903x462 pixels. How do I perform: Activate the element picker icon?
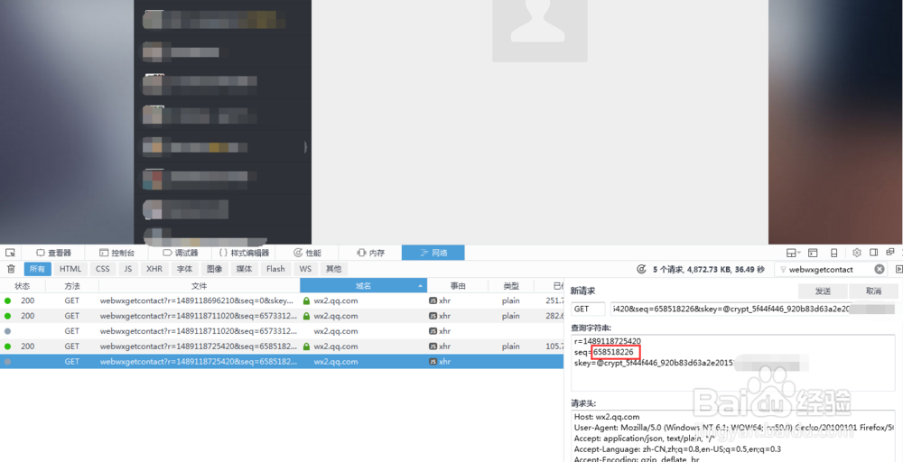click(x=10, y=253)
